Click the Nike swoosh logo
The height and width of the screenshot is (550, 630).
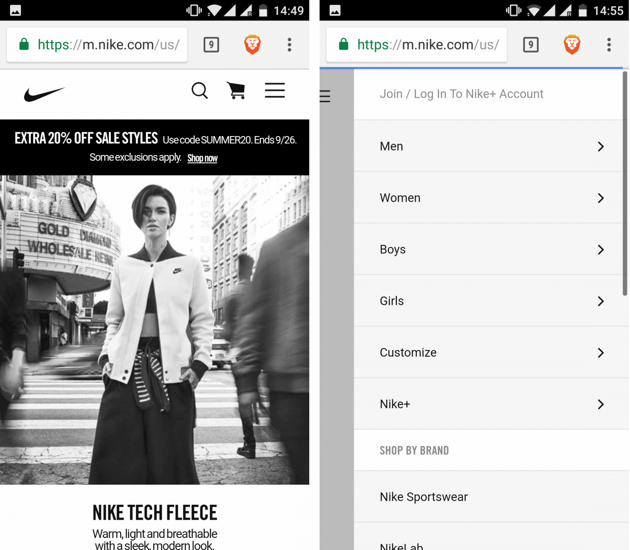point(44,94)
